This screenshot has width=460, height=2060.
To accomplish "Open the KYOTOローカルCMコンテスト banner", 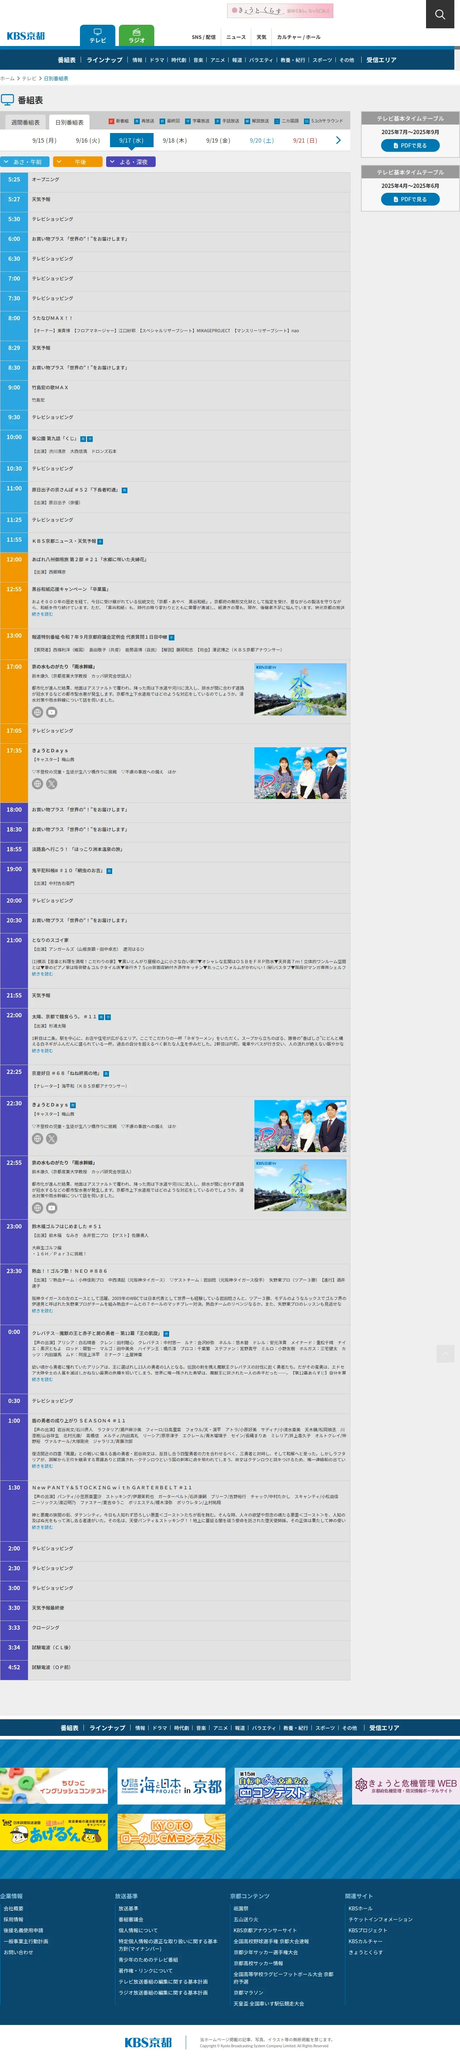I will [171, 1831].
